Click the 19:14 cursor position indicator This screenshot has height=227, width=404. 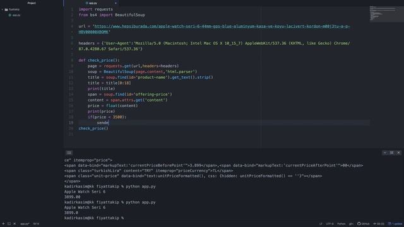point(36,224)
